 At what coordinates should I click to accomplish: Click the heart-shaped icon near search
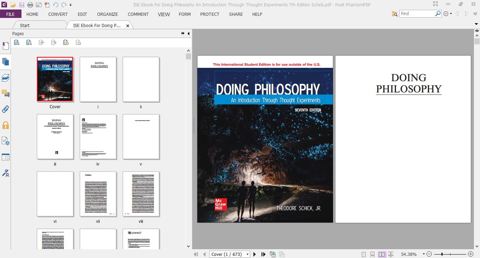(x=475, y=14)
